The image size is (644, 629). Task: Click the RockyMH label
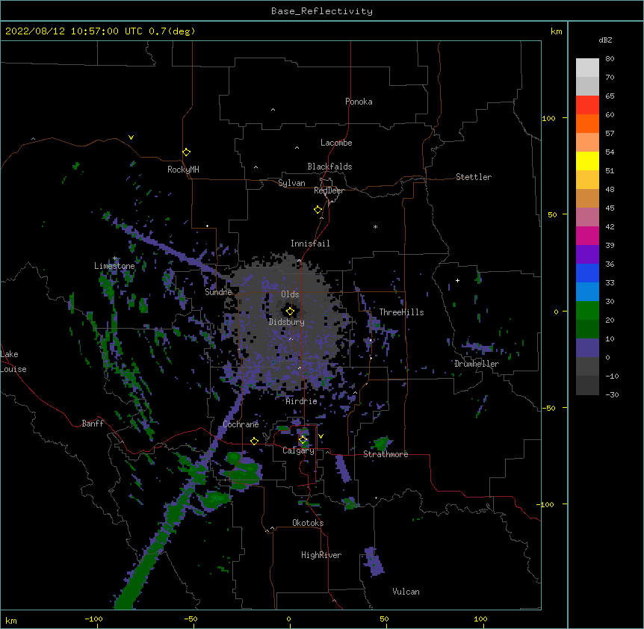click(x=183, y=170)
